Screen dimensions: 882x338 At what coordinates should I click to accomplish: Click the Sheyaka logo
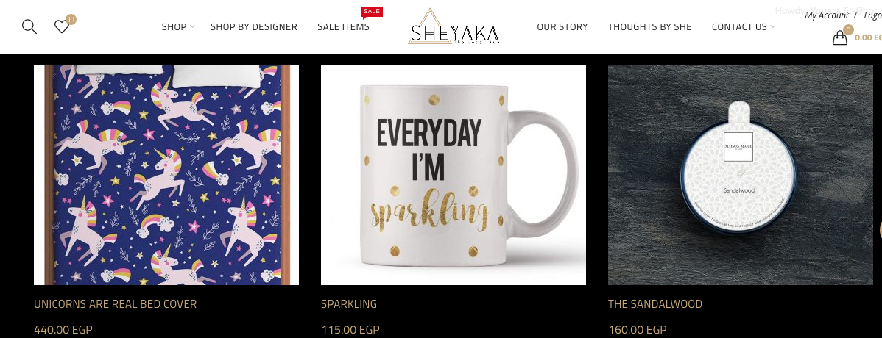pos(454,26)
